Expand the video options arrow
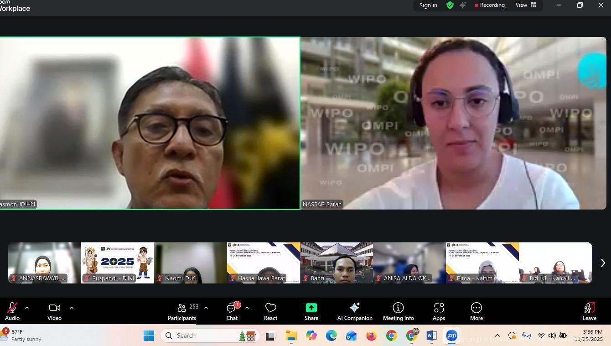611x346 pixels. tap(72, 308)
